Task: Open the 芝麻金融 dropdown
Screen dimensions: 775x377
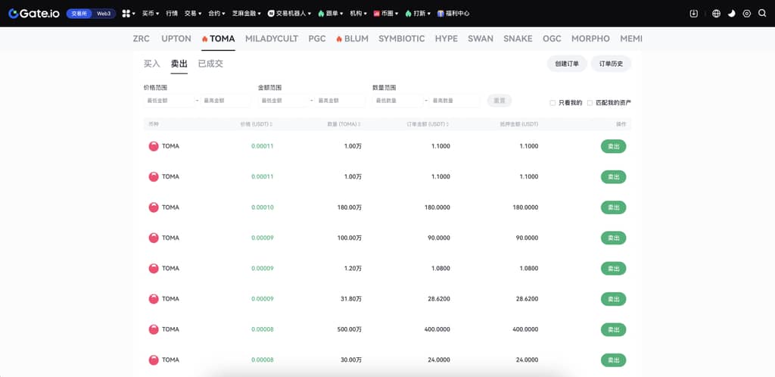Action: click(247, 14)
